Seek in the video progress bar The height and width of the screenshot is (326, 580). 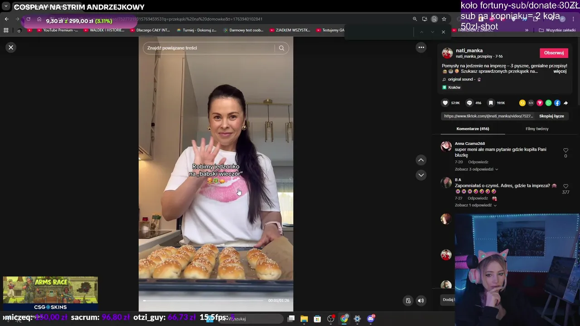203,301
